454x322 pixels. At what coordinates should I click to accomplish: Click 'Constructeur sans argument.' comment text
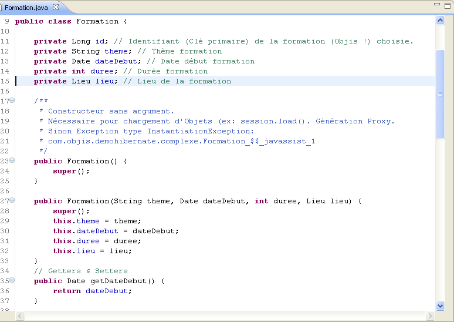[x=111, y=112]
